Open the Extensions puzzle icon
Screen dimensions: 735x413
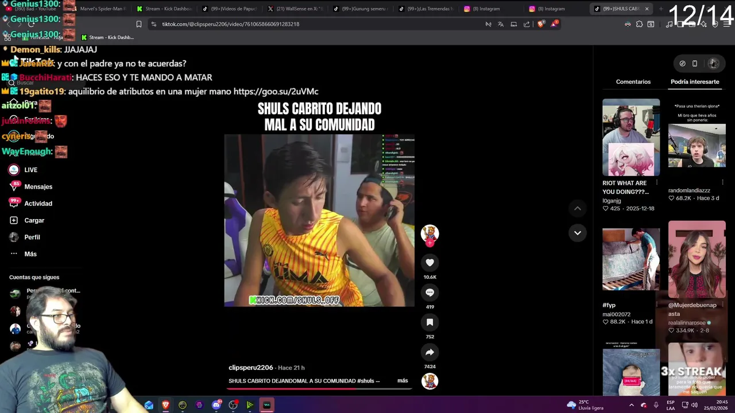point(639,24)
